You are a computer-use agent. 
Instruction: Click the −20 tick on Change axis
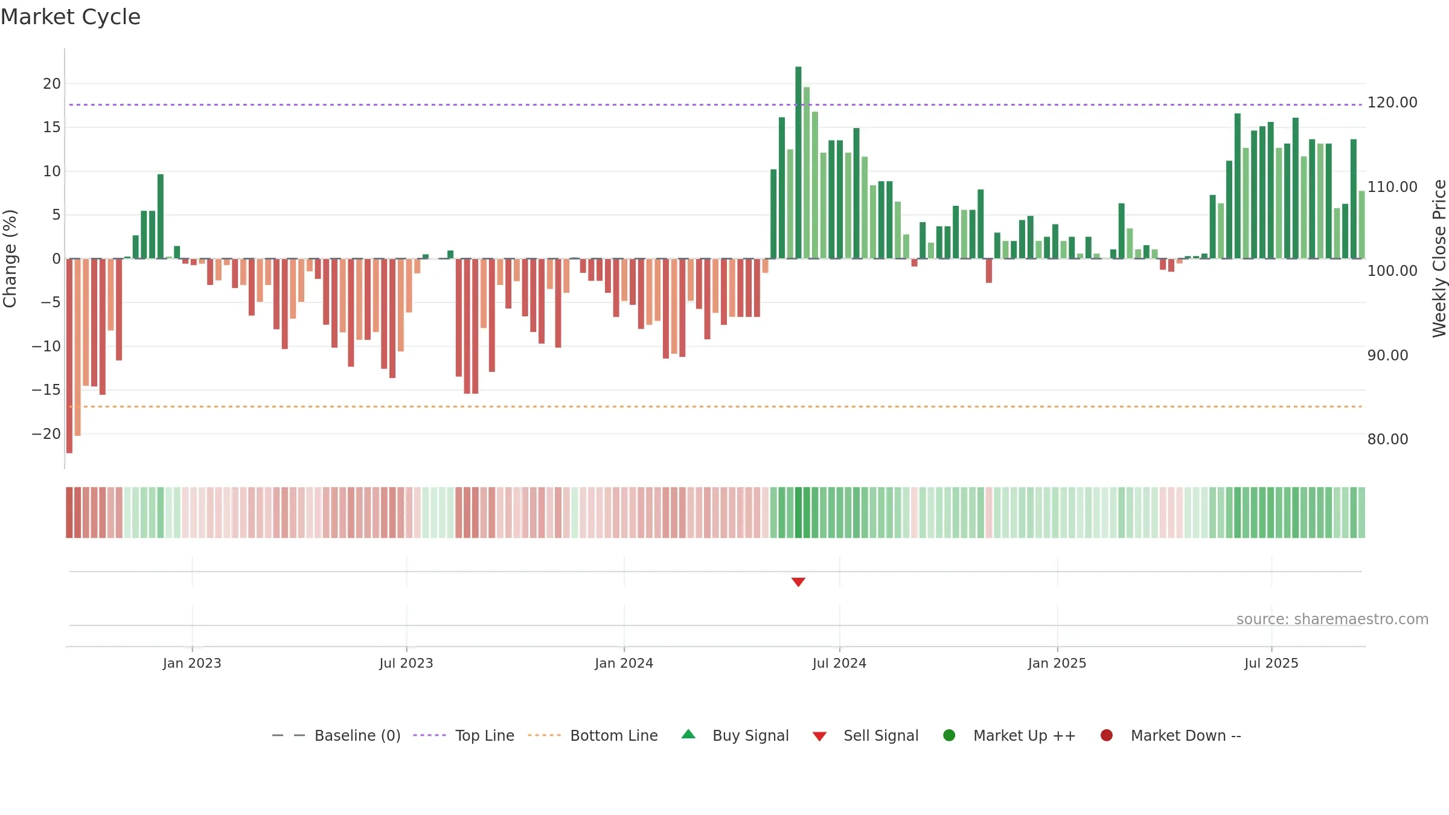coord(46,434)
